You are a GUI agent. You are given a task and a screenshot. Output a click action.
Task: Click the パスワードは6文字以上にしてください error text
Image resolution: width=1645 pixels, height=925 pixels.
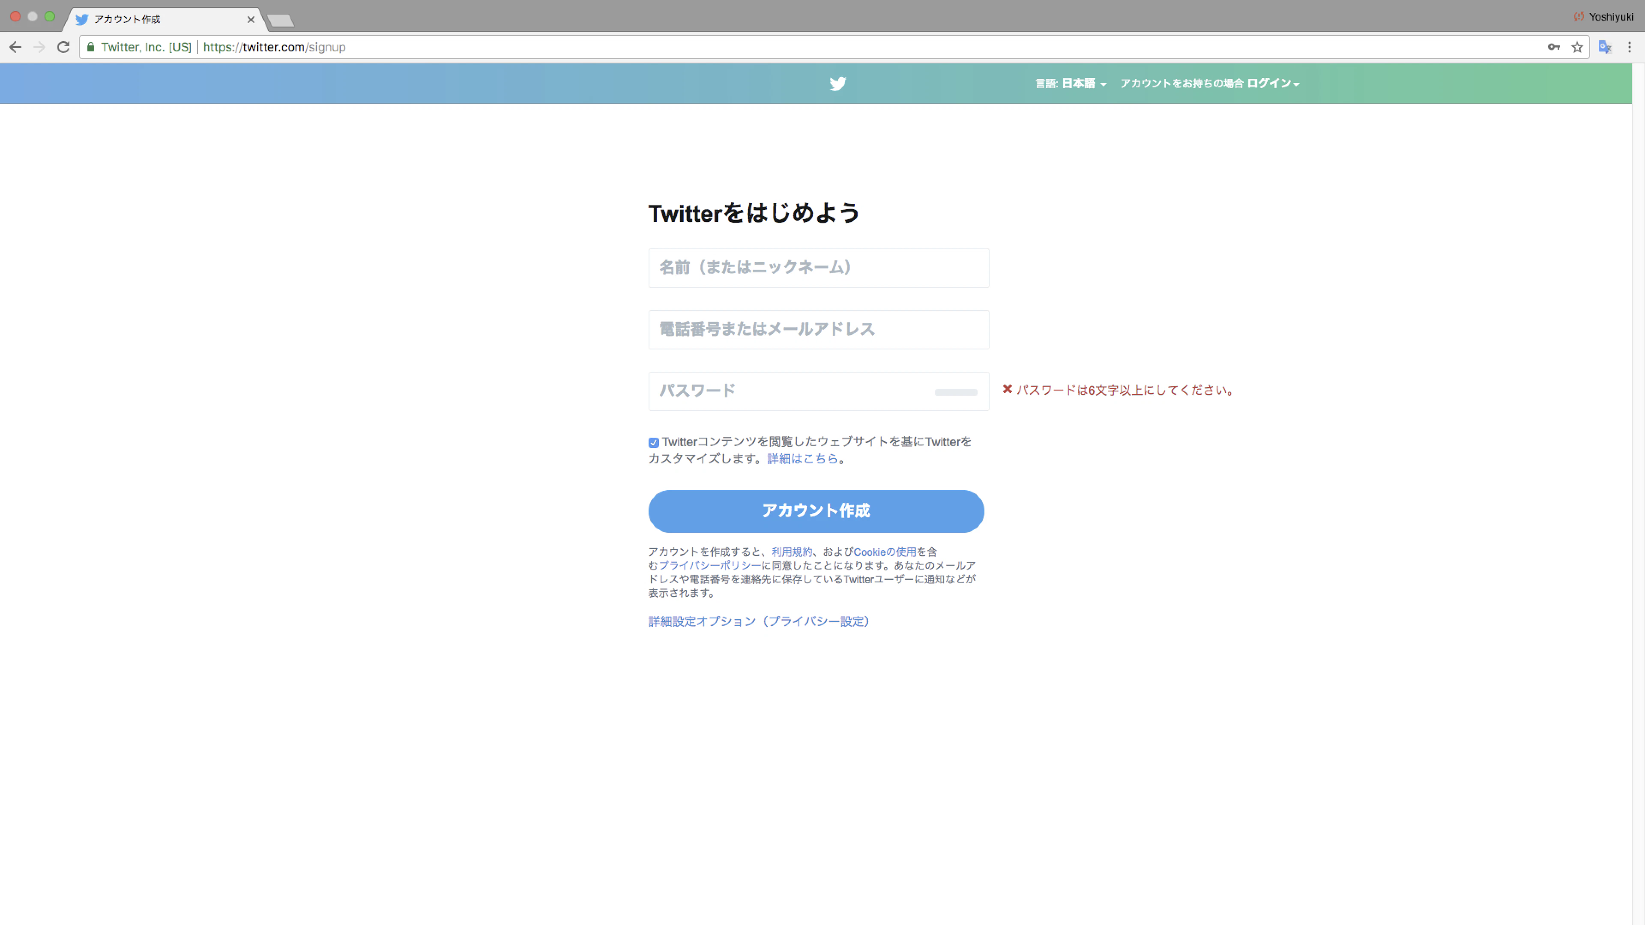pos(1125,390)
